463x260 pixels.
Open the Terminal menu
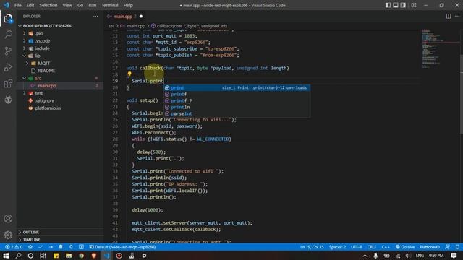(x=109, y=5)
